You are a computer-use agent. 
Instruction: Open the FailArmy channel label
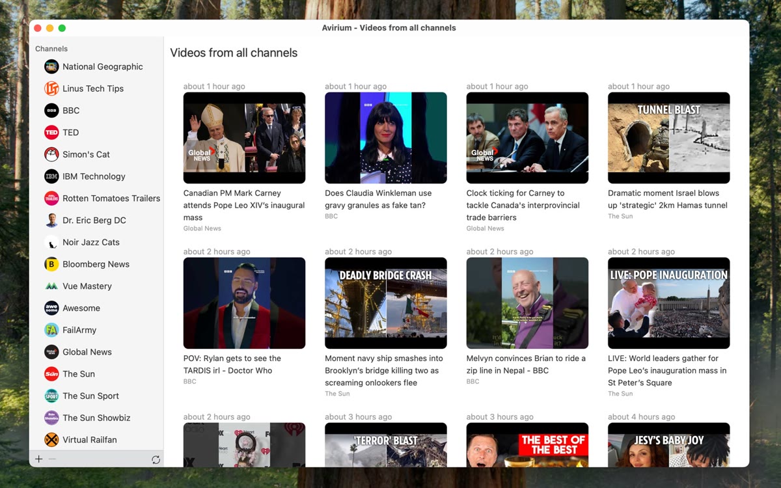pos(79,330)
